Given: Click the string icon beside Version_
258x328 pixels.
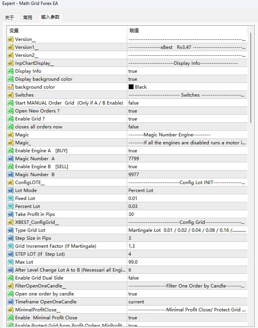Looking at the screenshot, I should point(10,39).
